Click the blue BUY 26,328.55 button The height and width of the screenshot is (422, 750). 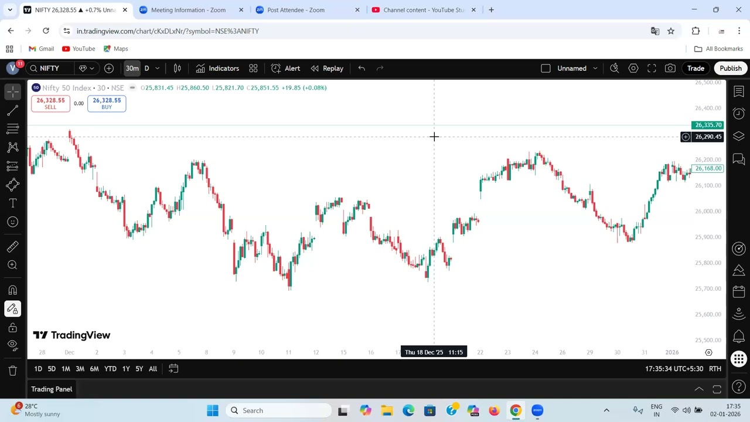[x=107, y=104]
